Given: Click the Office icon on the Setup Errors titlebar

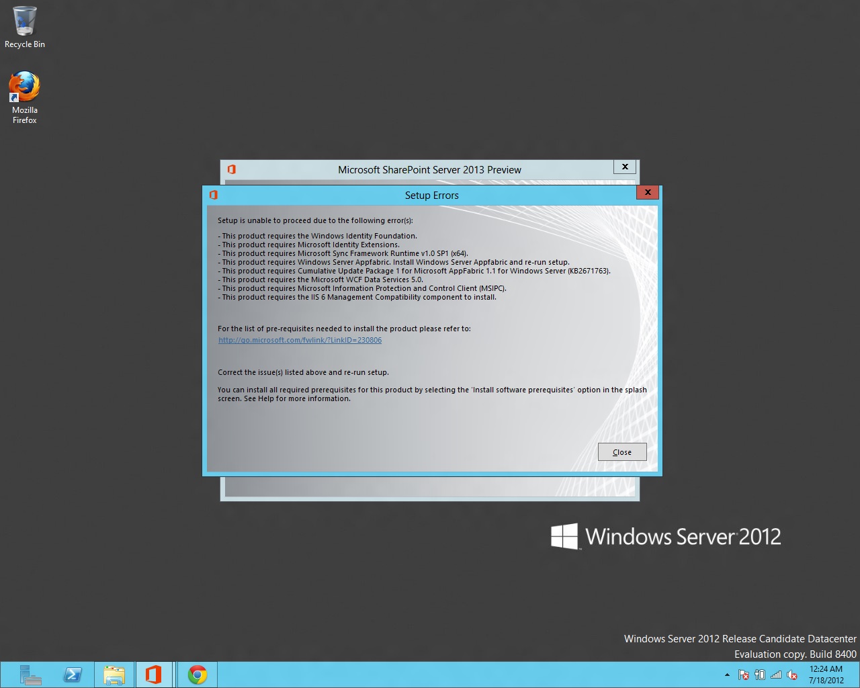Looking at the screenshot, I should [214, 194].
